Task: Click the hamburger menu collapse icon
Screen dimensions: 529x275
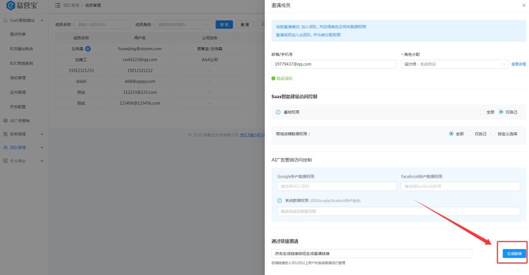Action: click(x=57, y=5)
